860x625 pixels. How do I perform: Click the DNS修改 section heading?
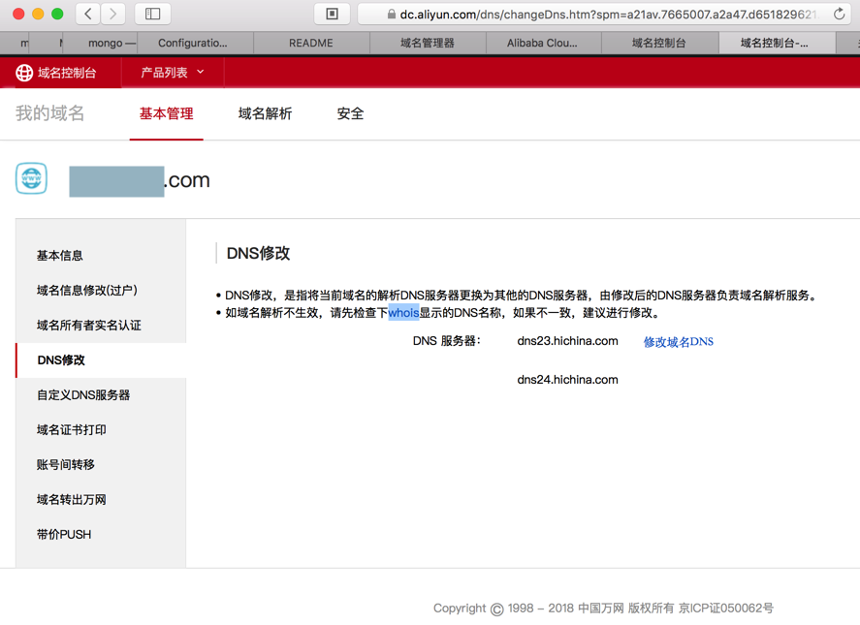pos(258,253)
